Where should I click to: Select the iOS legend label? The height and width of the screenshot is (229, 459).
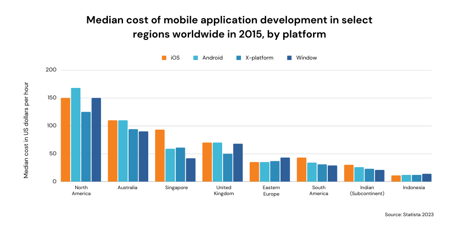[x=175, y=58]
